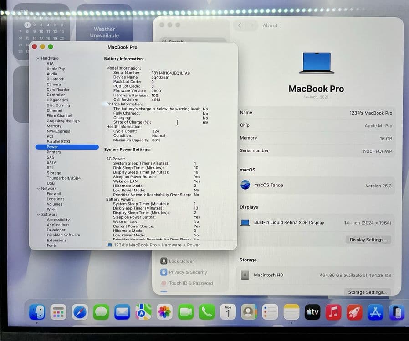Select Wi-Fi under Network

(51, 209)
